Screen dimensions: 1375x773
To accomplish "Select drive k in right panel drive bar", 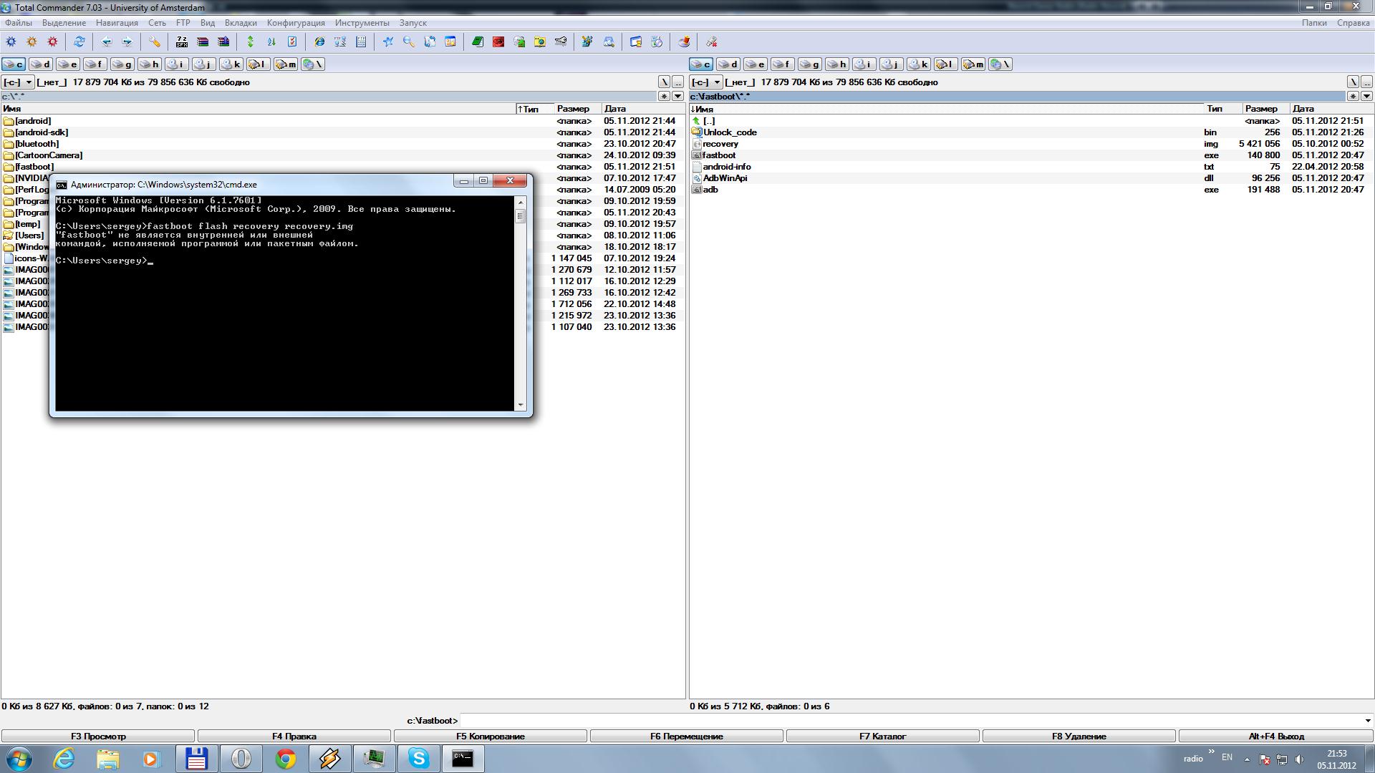I will click(919, 64).
